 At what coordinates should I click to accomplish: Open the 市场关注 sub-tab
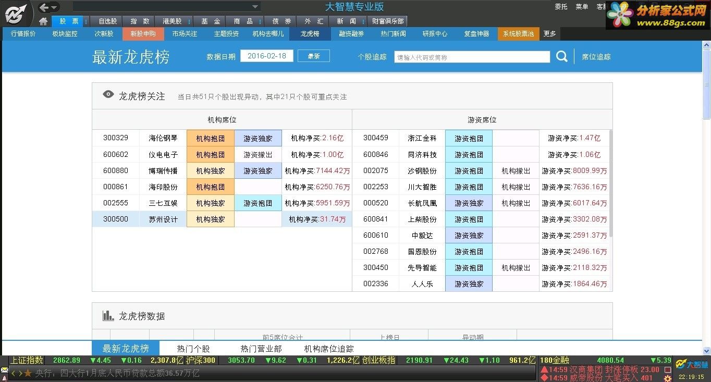point(185,34)
